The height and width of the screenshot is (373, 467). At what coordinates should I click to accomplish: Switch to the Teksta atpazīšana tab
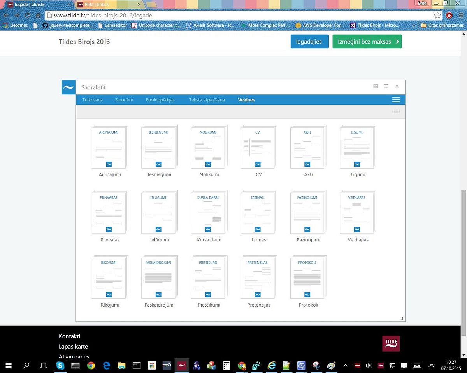pyautogui.click(x=207, y=100)
